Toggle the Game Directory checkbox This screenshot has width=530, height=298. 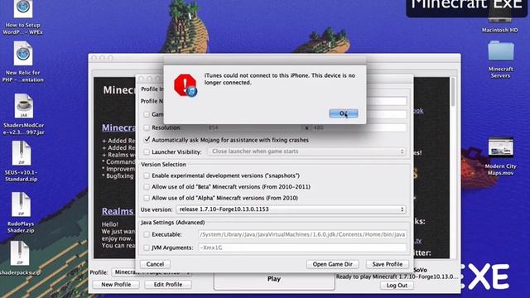tap(147, 114)
